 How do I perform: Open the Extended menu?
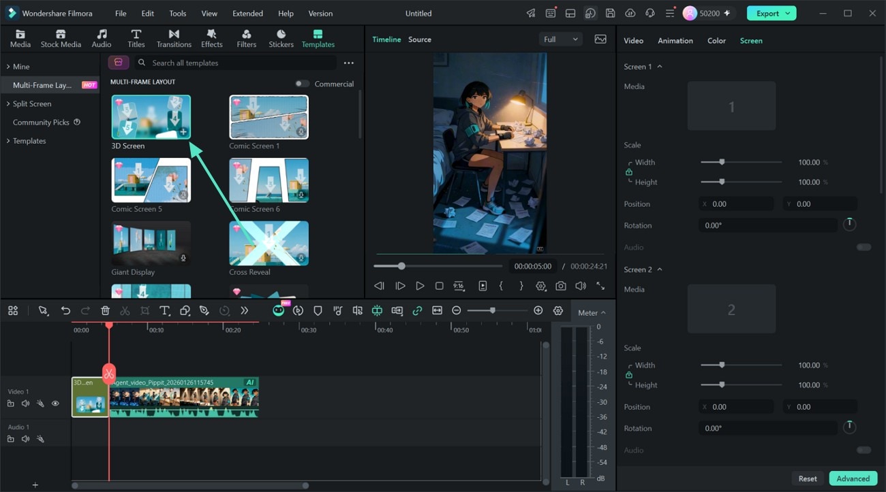247,14
